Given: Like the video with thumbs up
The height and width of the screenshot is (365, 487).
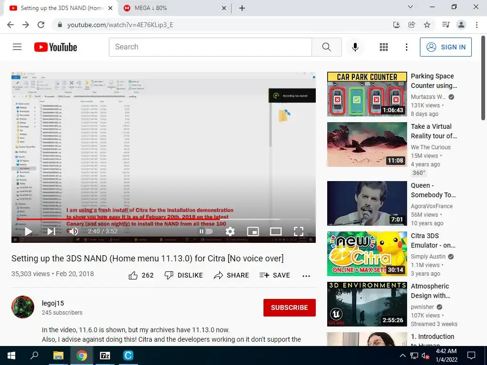Looking at the screenshot, I should (141, 275).
